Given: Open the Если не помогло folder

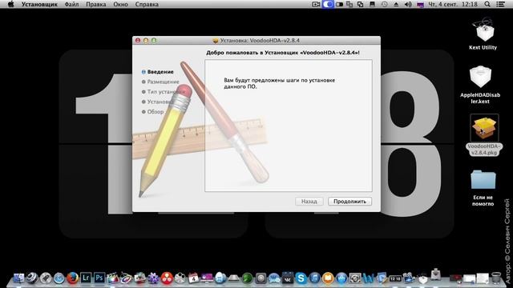Looking at the screenshot, I should 483,188.
